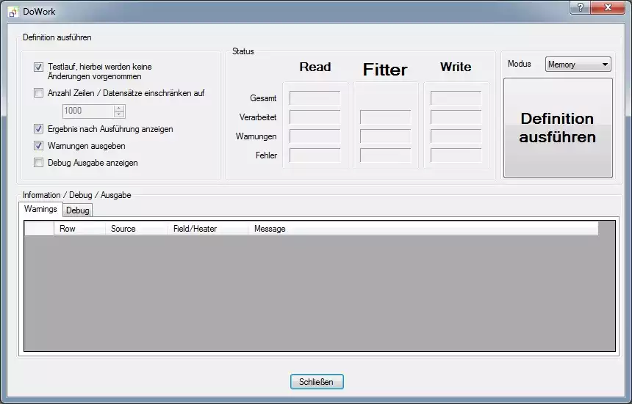This screenshot has height=404, width=632.
Task: Uncheck the Testlauf checkbox
Action: click(x=38, y=67)
